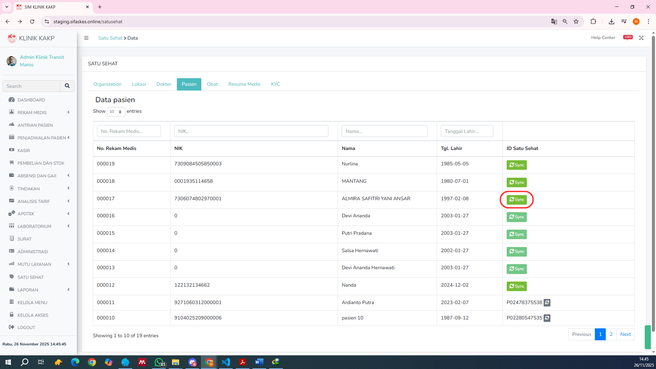Click refresh icon beside ID P02280547535

pos(547,318)
